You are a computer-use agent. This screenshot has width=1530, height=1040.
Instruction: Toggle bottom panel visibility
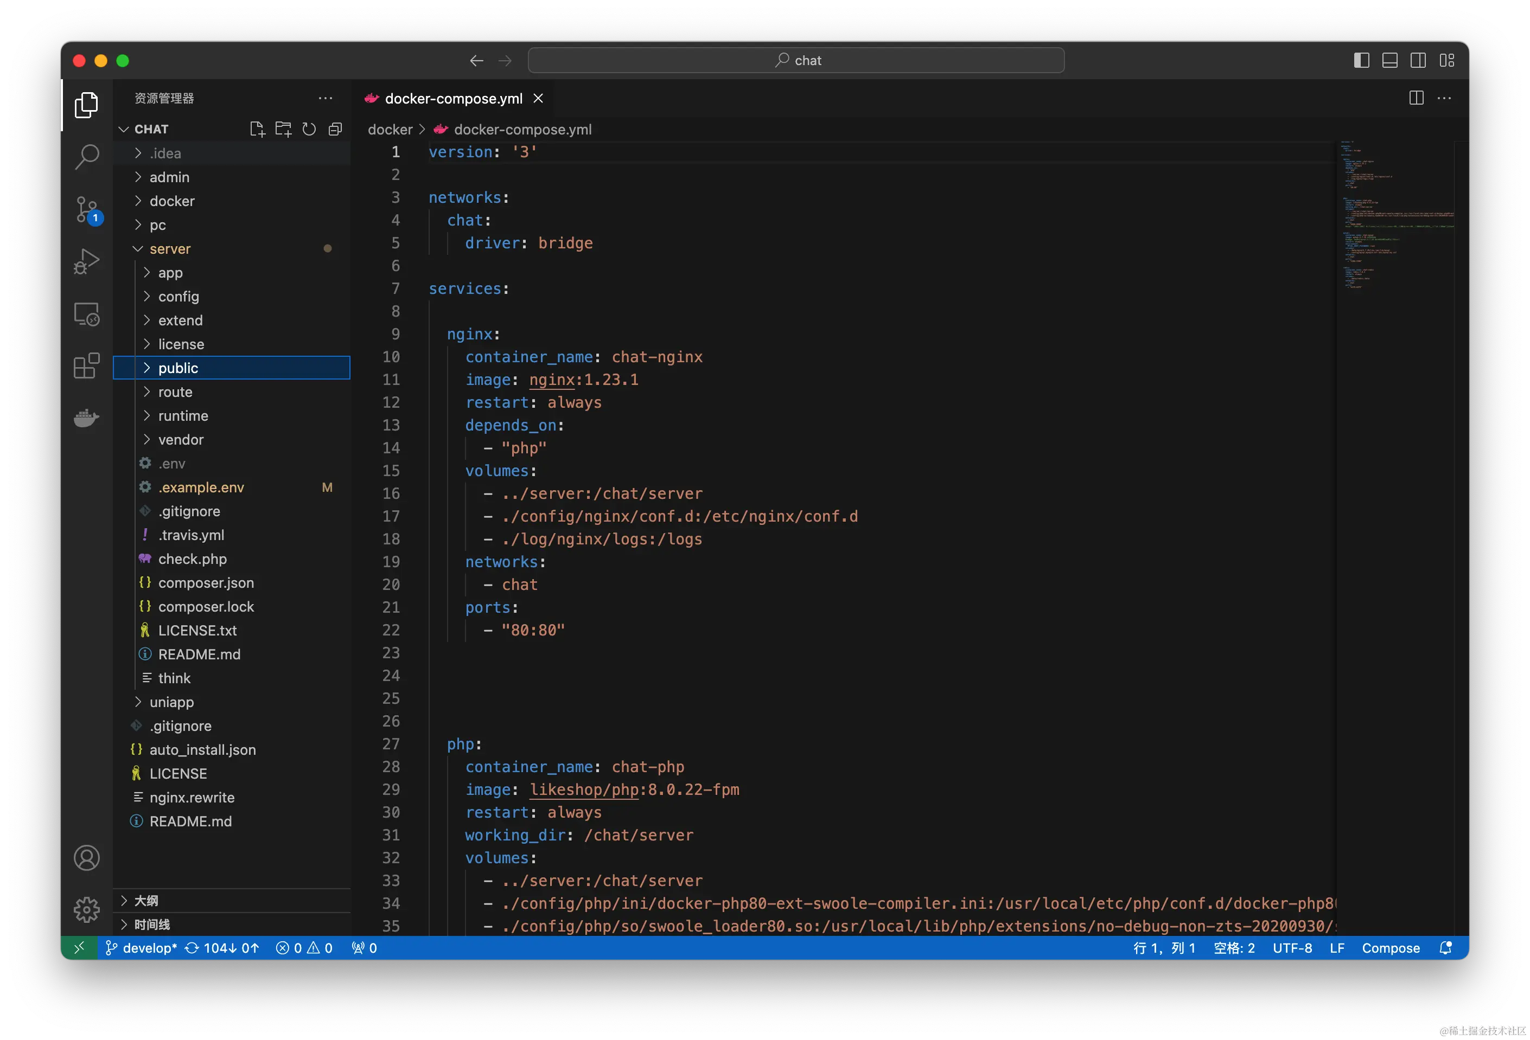pyautogui.click(x=1389, y=61)
